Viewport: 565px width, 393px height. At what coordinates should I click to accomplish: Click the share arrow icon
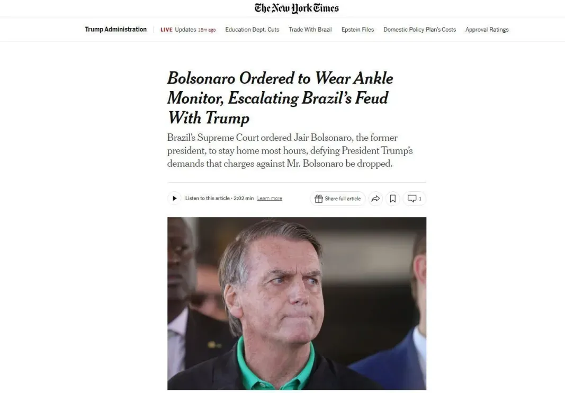coord(376,198)
